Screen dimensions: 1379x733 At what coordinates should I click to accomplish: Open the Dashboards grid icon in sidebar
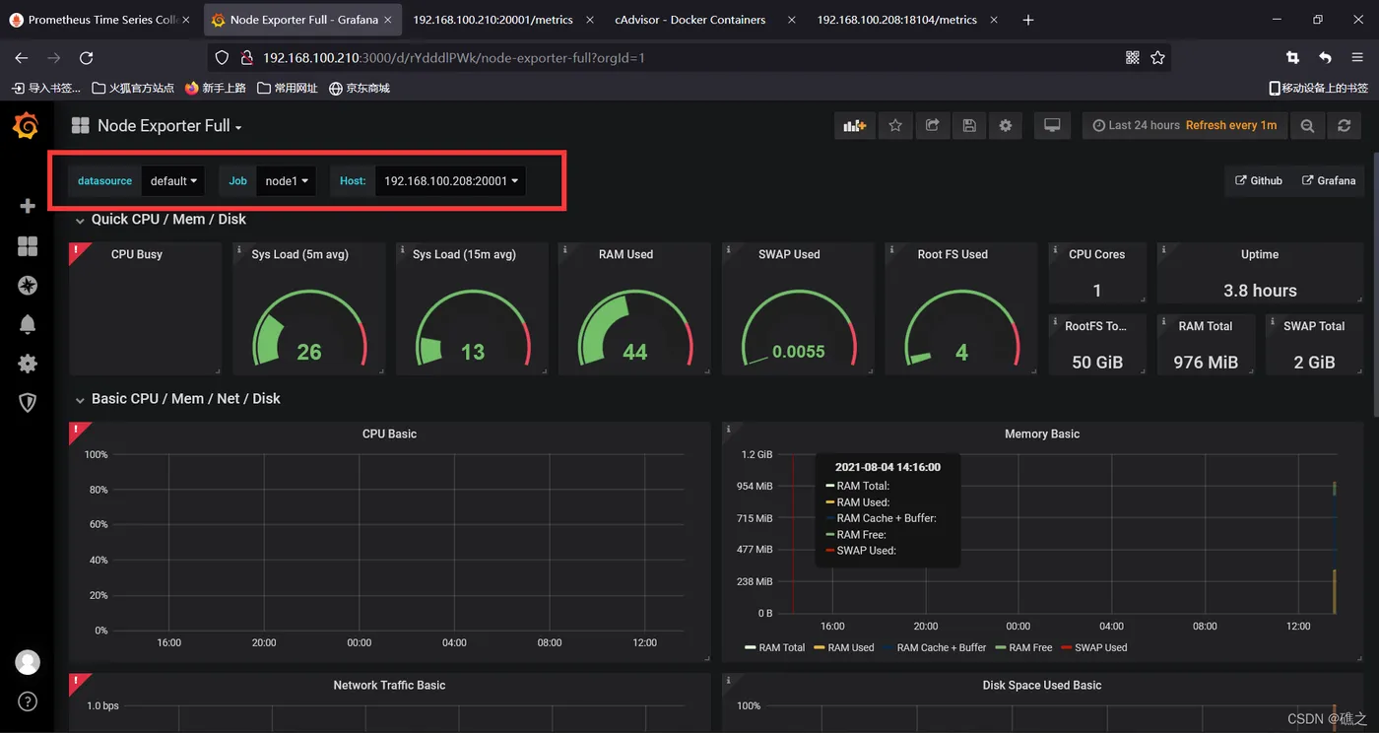point(28,245)
